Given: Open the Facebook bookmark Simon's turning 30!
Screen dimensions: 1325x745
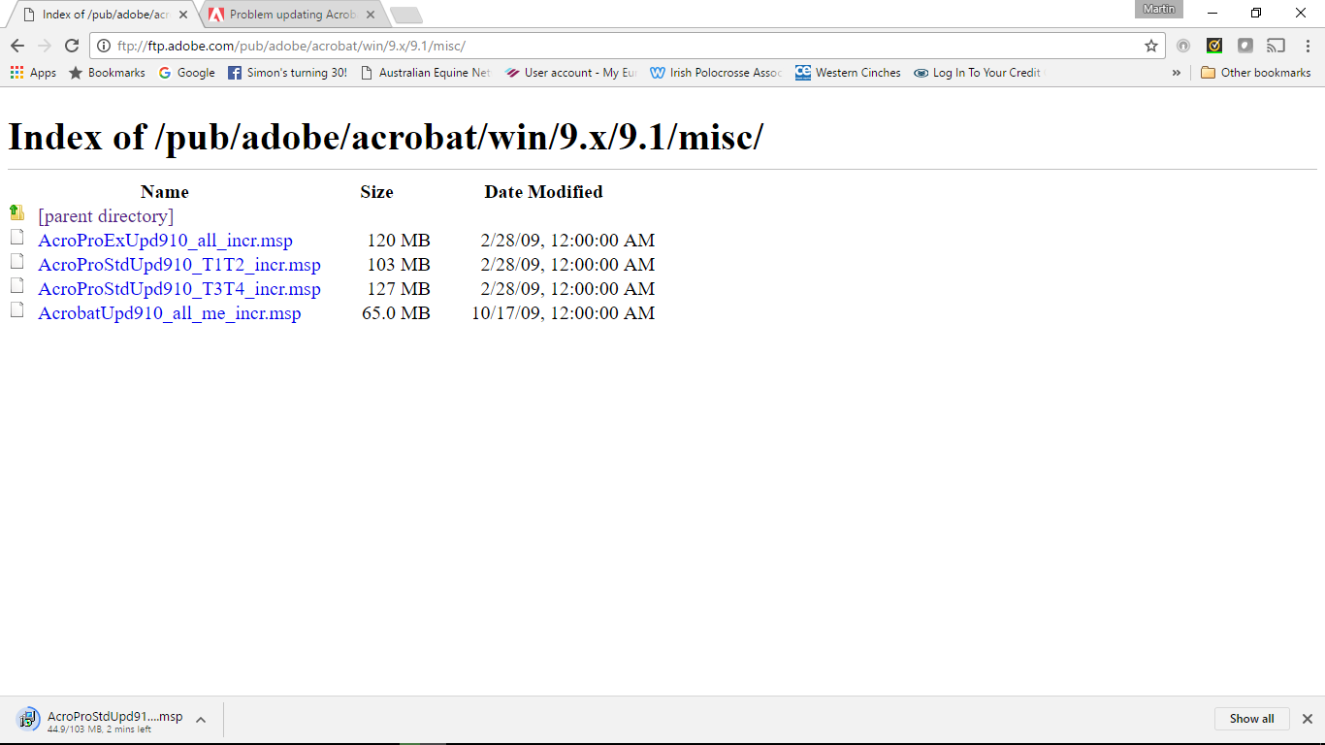Looking at the screenshot, I should coord(287,73).
